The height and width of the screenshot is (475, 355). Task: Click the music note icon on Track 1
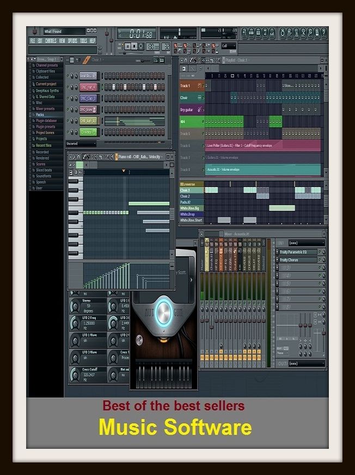click(x=199, y=86)
